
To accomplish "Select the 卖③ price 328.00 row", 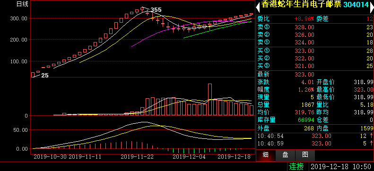I will point(315,27).
